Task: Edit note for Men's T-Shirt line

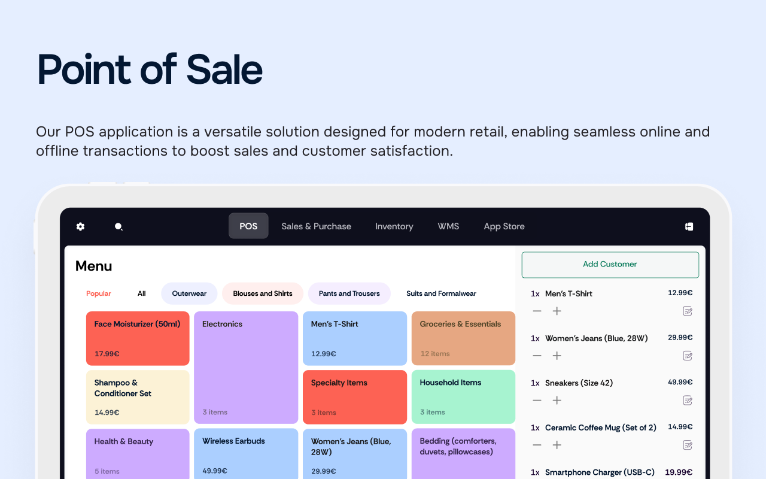Action: tap(688, 311)
